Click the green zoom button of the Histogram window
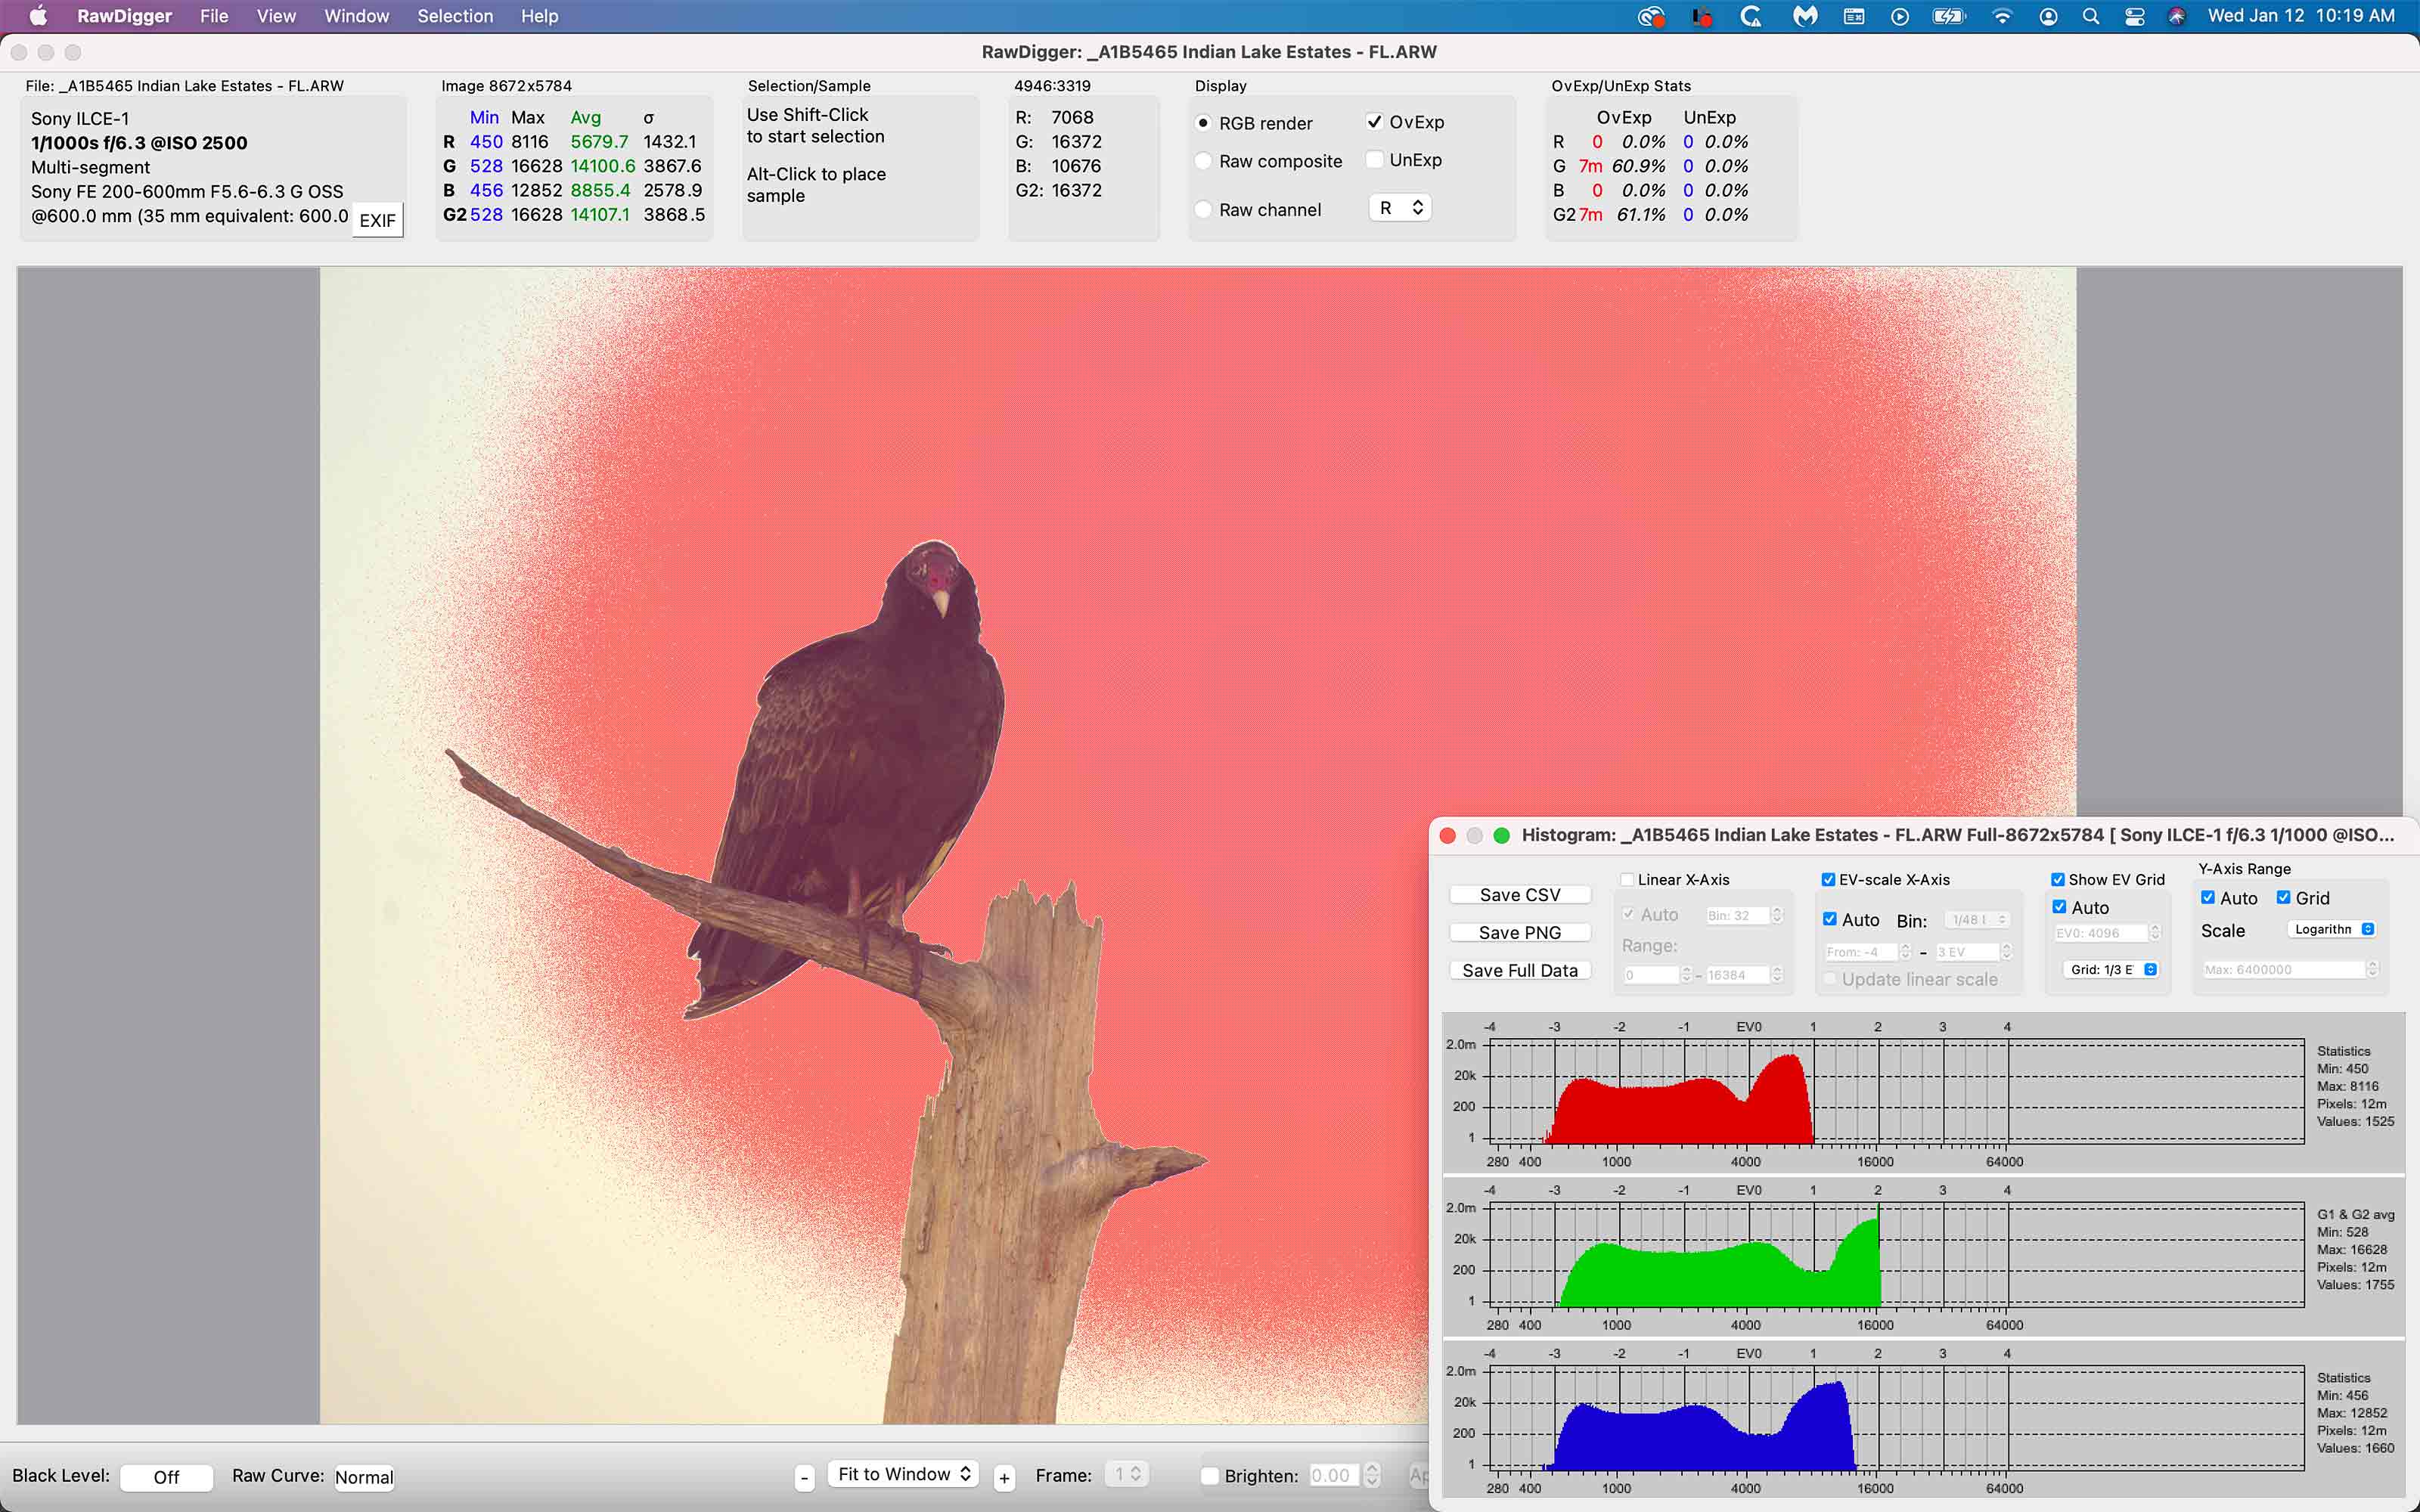The image size is (2420, 1512). click(x=1501, y=835)
